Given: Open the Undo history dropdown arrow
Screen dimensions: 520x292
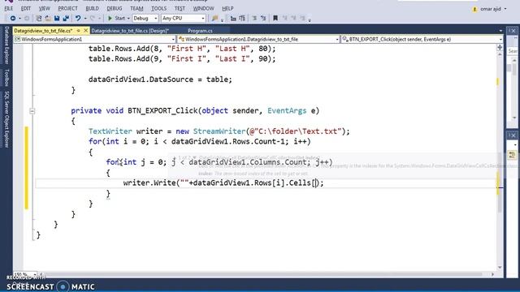Looking at the screenshot, I should point(85,19).
